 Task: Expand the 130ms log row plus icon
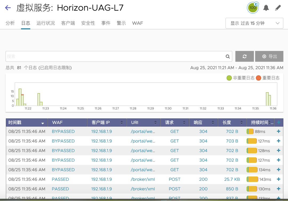click(278, 189)
